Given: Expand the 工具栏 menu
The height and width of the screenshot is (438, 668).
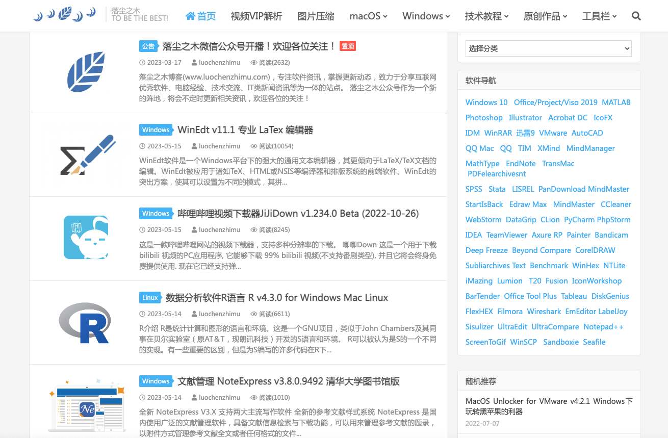Looking at the screenshot, I should (x=599, y=16).
